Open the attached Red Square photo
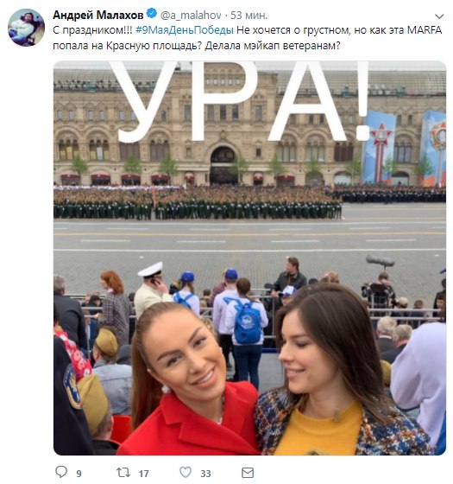This screenshot has width=453, height=484. point(249,258)
